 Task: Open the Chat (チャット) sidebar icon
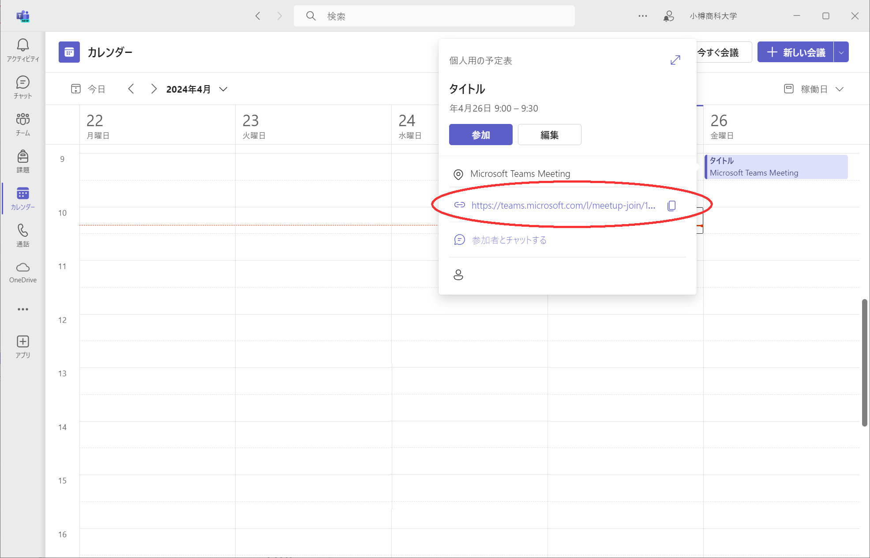23,87
